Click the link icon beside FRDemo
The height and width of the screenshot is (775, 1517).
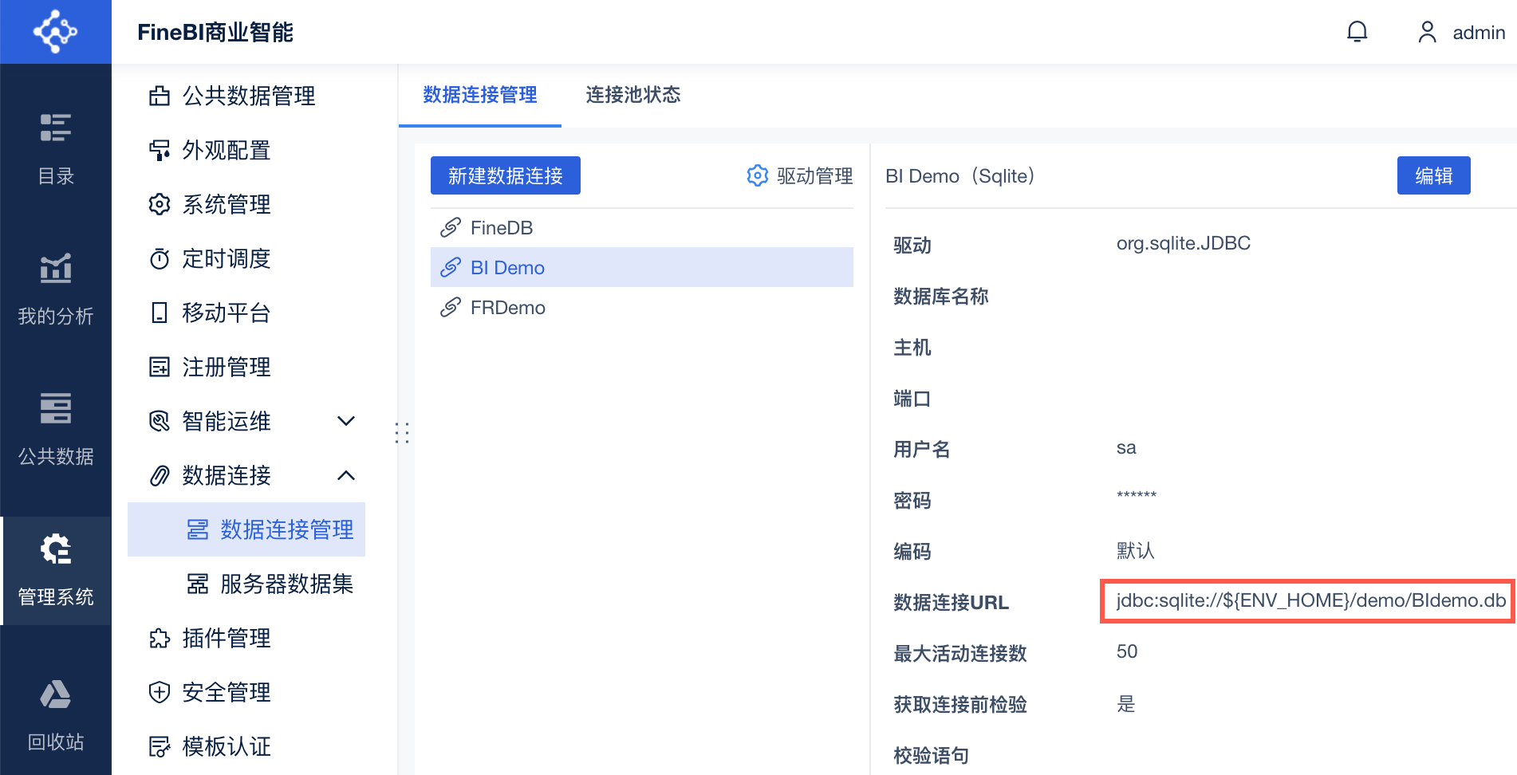coord(451,308)
